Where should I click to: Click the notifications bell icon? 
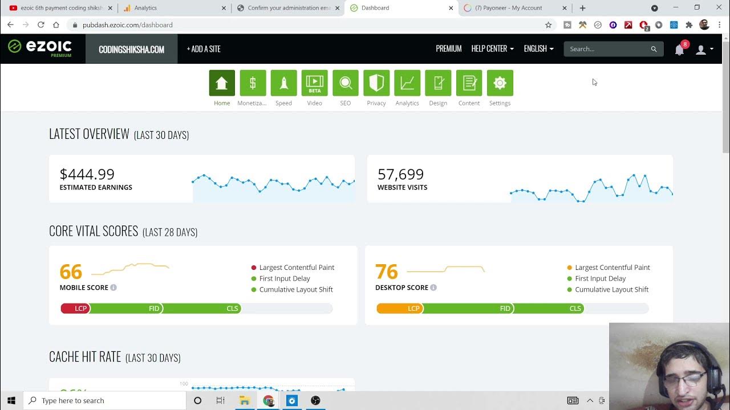(x=679, y=50)
